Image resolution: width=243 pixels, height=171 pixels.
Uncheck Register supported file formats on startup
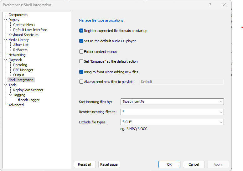click(x=81, y=31)
